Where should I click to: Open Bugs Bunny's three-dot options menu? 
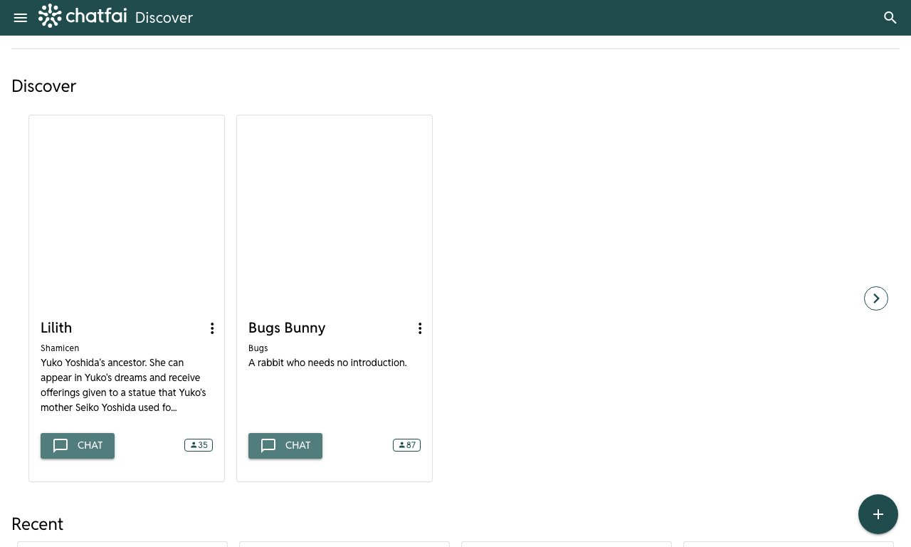pyautogui.click(x=420, y=328)
